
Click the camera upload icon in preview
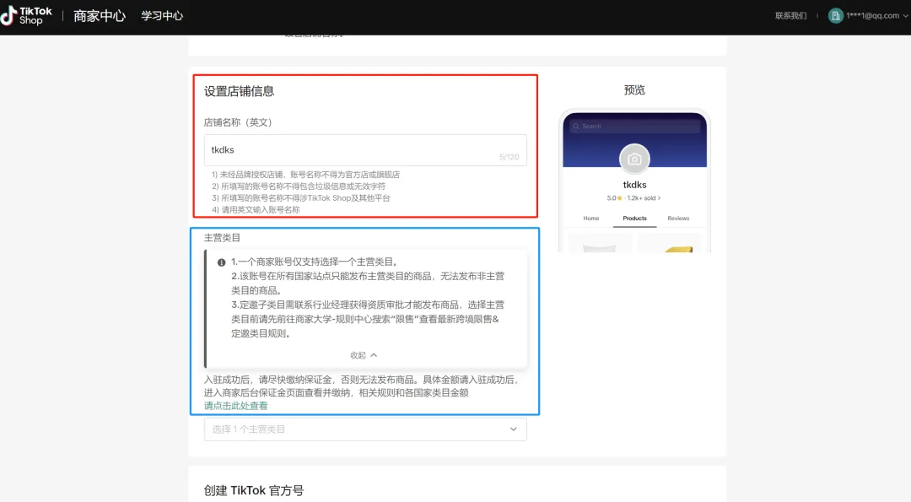click(634, 159)
